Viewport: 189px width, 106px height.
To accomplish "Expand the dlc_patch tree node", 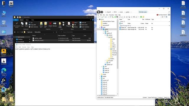I will click(105, 61).
